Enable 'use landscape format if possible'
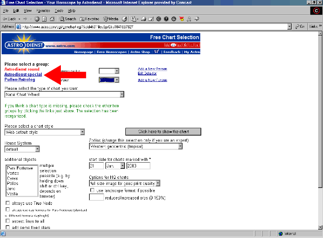The width and height of the screenshot is (323, 238). [x=92, y=190]
